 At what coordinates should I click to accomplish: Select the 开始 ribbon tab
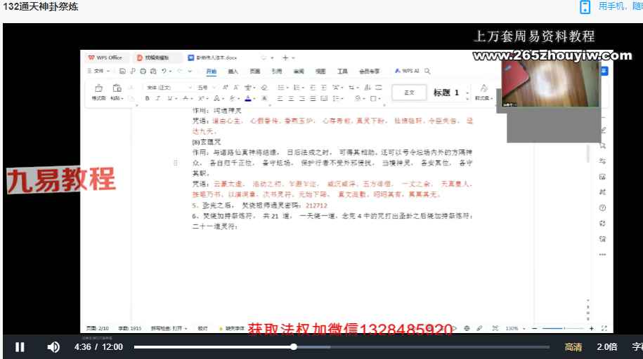[x=212, y=72]
